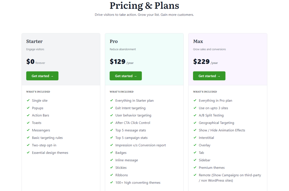The image size is (289, 191).
Task: Click Get started for the Max plan
Action: coord(209,76)
